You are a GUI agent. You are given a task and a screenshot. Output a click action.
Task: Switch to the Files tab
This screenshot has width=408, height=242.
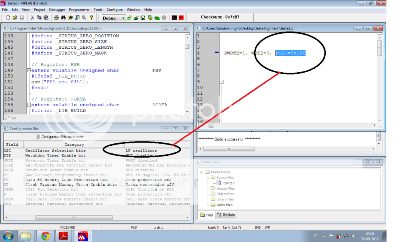207,215
